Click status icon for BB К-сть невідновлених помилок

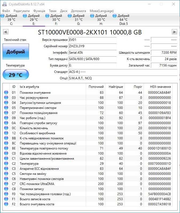[6, 138]
